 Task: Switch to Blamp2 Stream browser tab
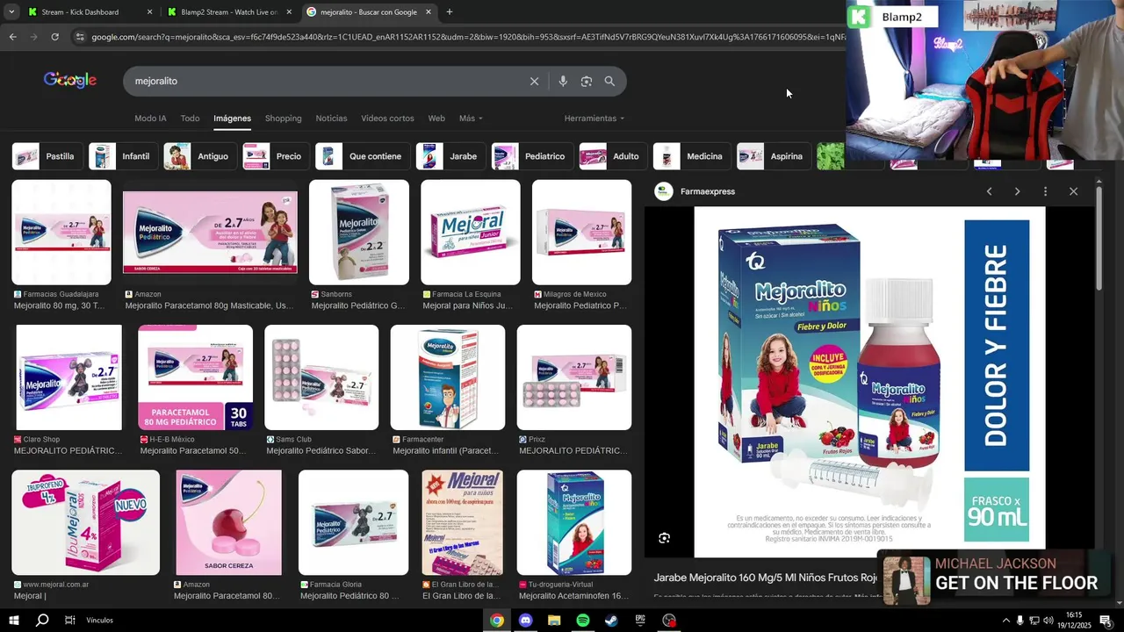pyautogui.click(x=230, y=12)
